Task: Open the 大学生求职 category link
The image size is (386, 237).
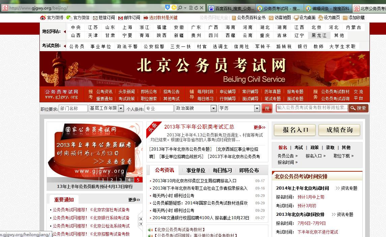Action: 343,46
